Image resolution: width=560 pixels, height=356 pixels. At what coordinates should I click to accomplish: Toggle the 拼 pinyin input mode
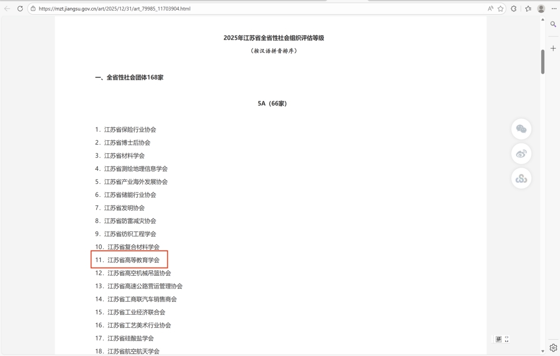(x=499, y=339)
